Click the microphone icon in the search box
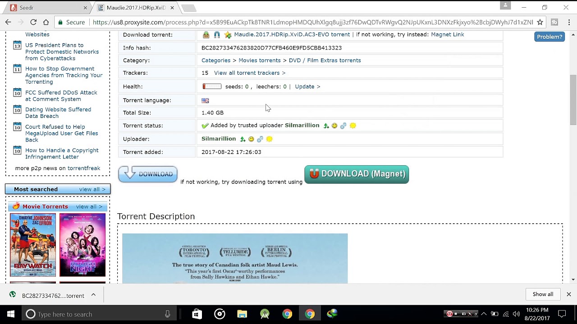This screenshot has height=324, width=577. (168, 314)
